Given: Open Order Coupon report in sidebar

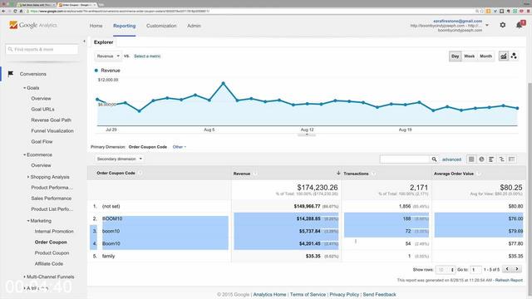Looking at the screenshot, I should click(51, 242).
